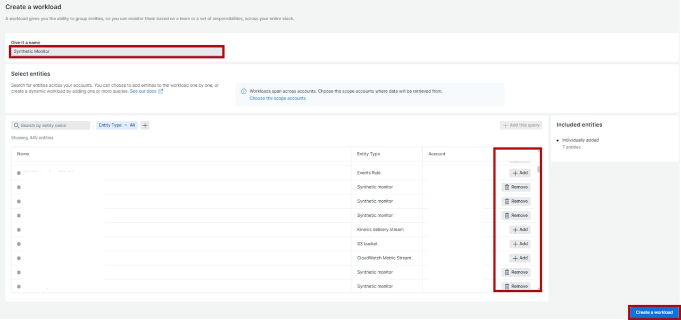The width and height of the screenshot is (681, 320).
Task: Remove the Synthetic monitor directly below Events Rule
Action: tap(516, 187)
